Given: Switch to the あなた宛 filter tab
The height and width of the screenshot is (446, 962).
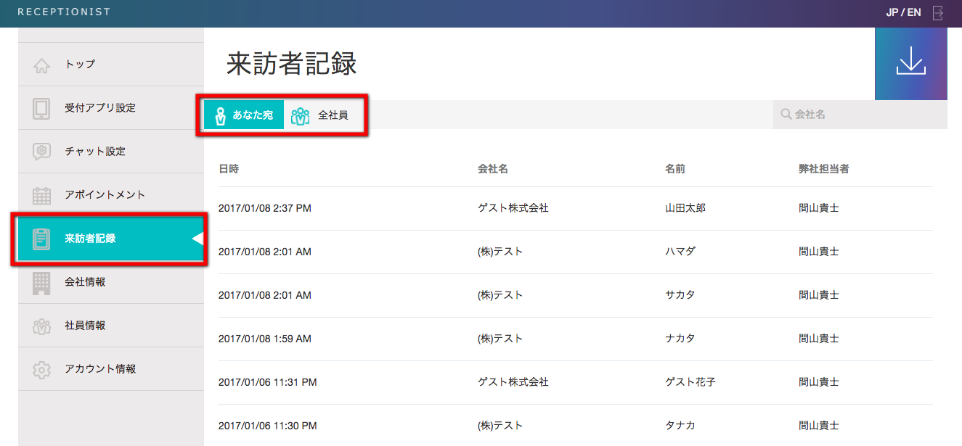Looking at the screenshot, I should coord(244,115).
